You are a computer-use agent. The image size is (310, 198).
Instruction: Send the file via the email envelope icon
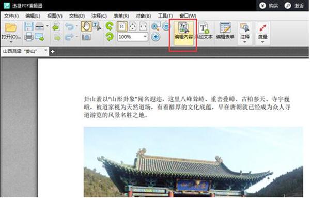pos(40,37)
